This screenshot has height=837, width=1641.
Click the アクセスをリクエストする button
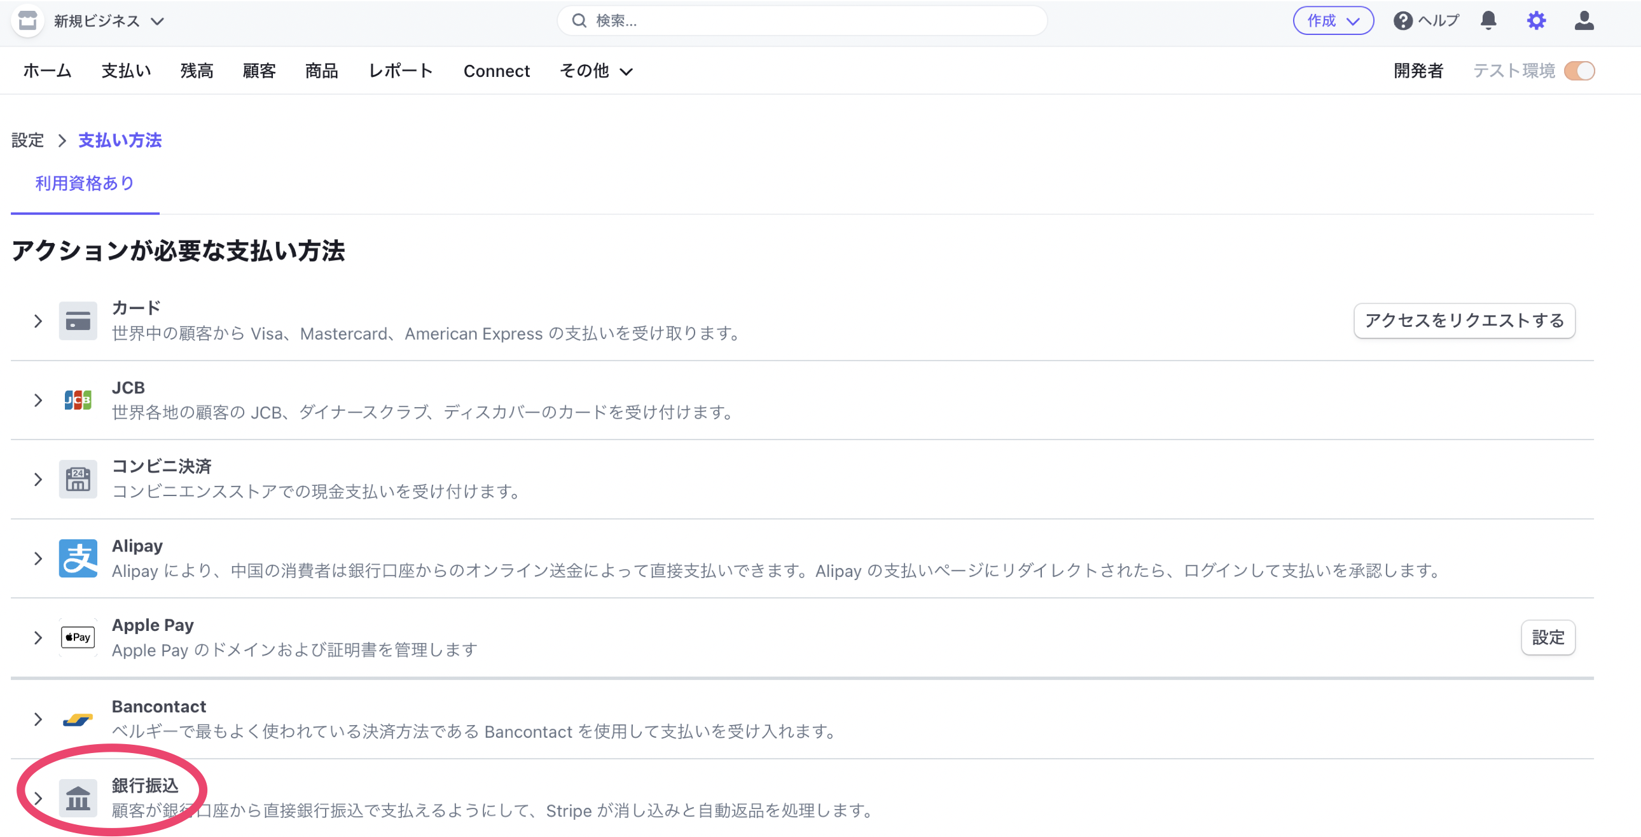[1465, 321]
